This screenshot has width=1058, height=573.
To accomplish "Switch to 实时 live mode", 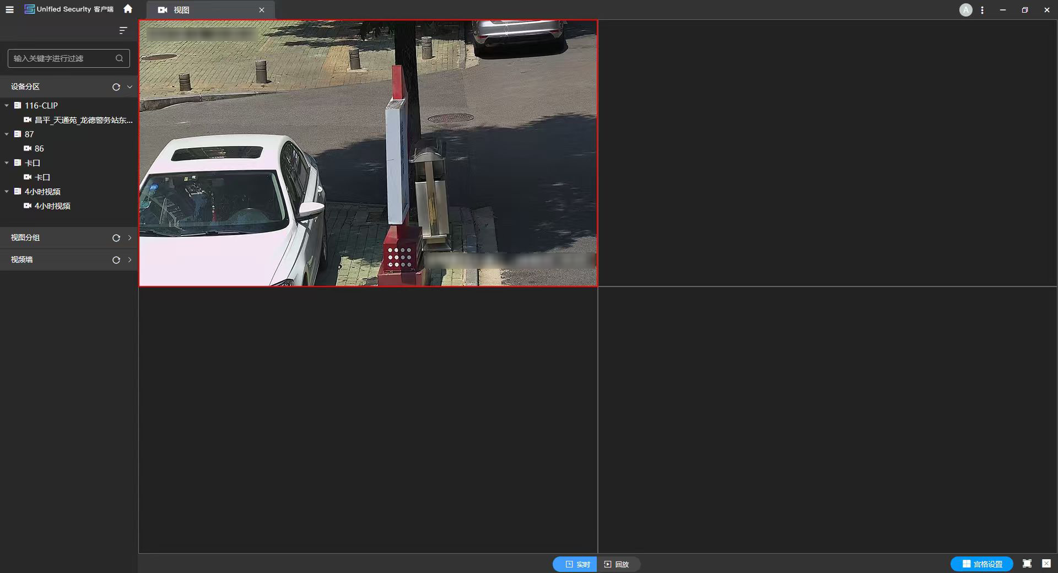I will [576, 564].
